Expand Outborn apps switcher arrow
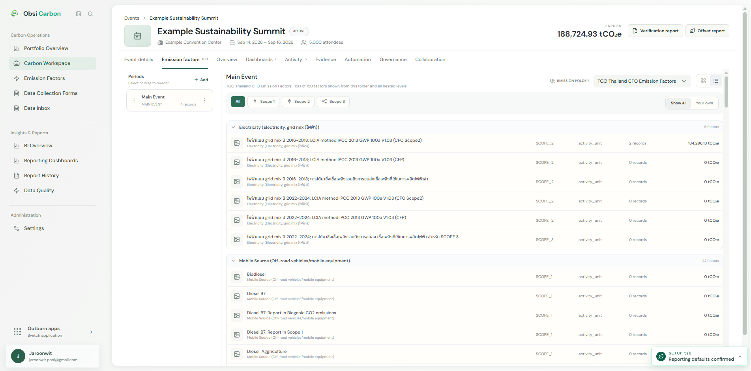The height and width of the screenshot is (371, 751). [91, 332]
